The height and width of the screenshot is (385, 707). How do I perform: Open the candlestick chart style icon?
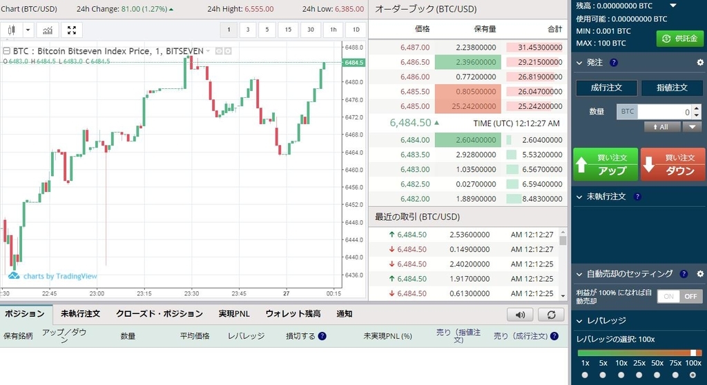coord(12,30)
